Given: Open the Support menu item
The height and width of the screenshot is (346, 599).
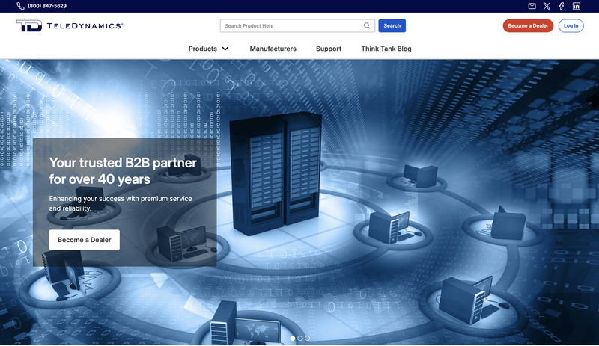Looking at the screenshot, I should coord(329,49).
